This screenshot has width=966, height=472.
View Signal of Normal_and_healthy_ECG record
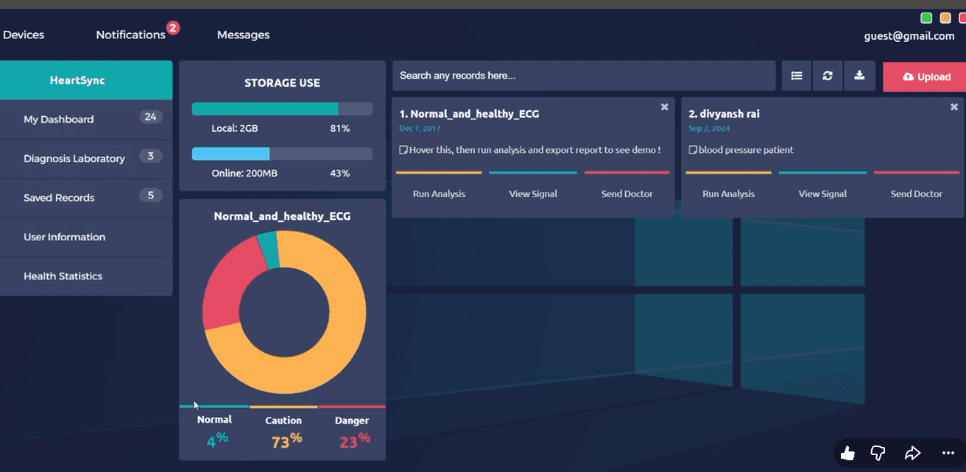click(533, 194)
